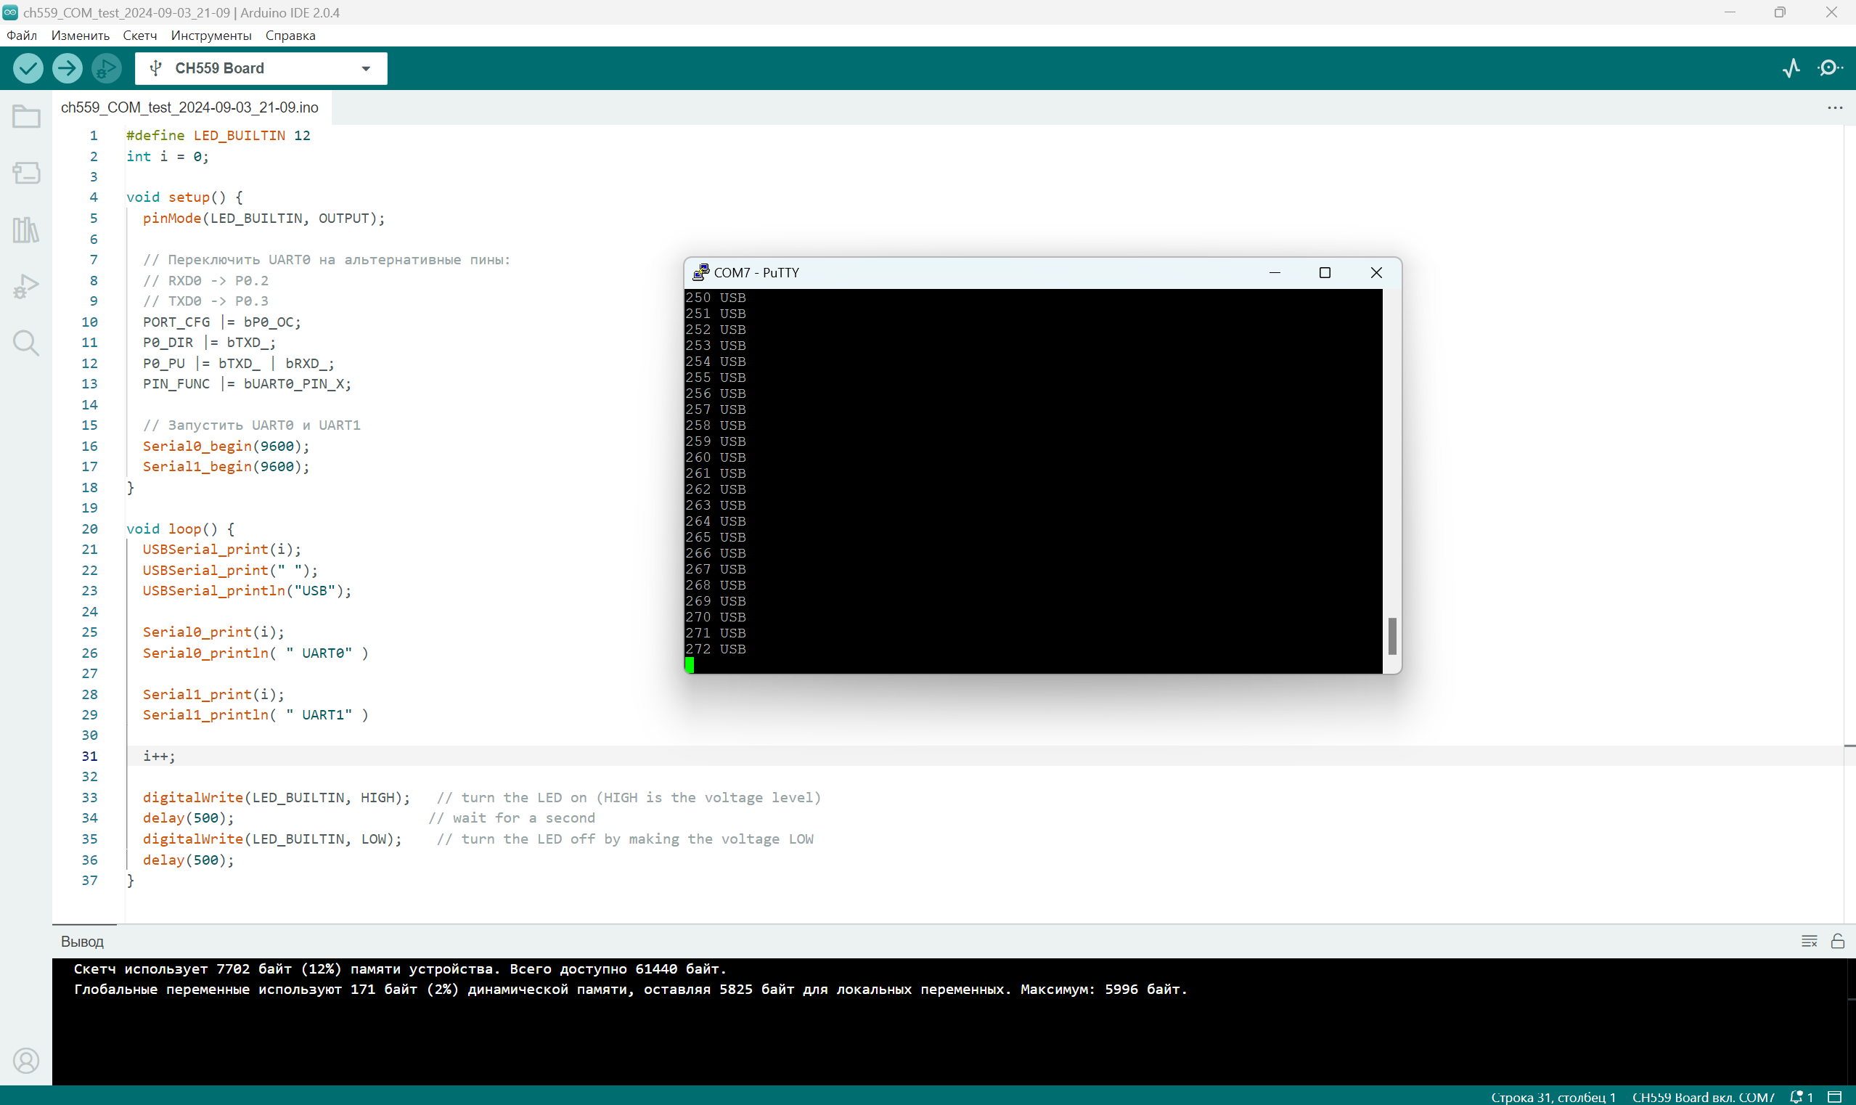This screenshot has width=1856, height=1105.
Task: Open the Library Manager sidebar icon
Action: (x=26, y=230)
